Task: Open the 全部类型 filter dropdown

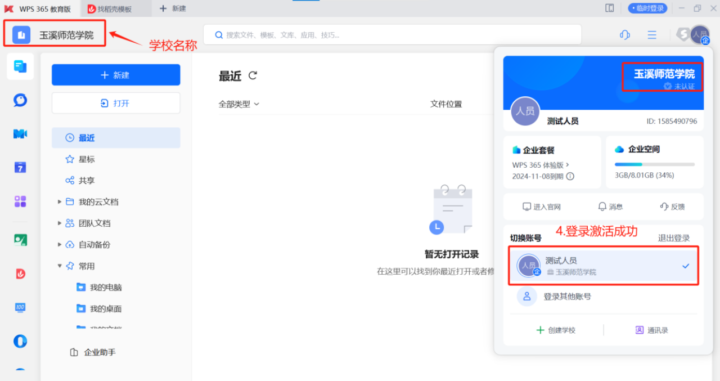Action: coord(239,104)
